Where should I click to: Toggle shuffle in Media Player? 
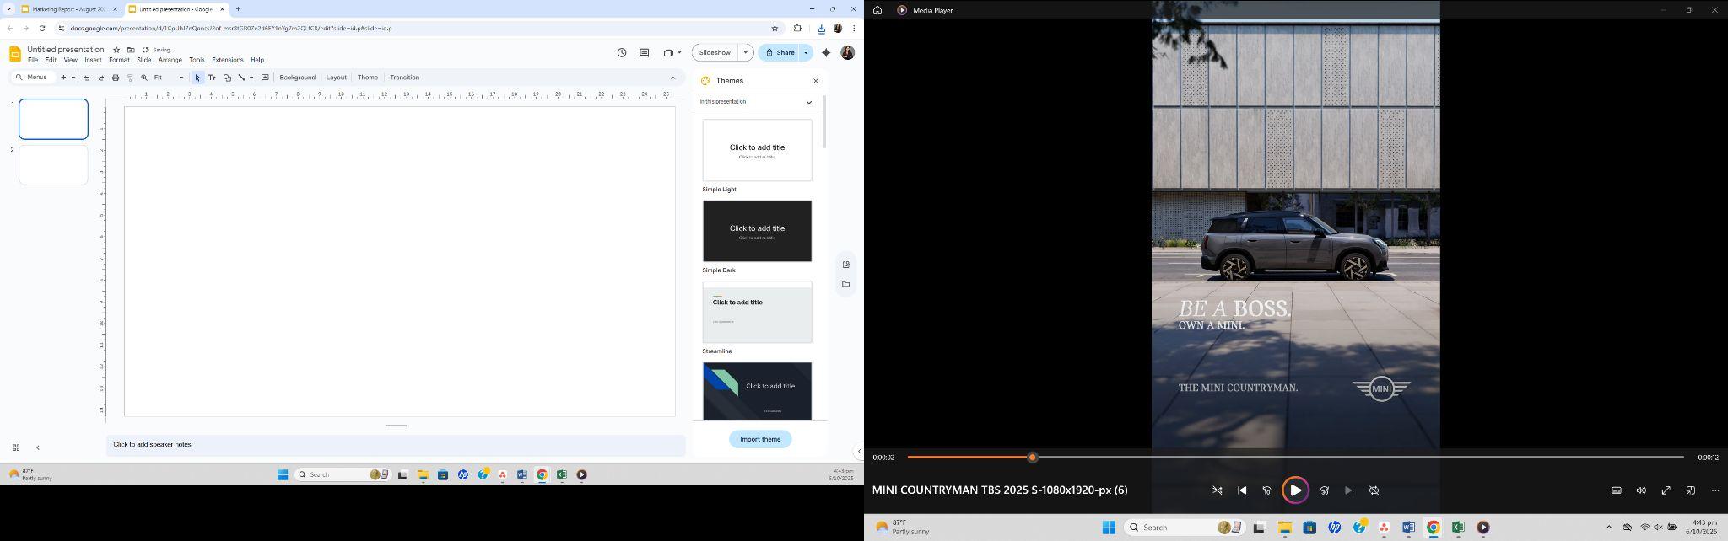pos(1218,490)
